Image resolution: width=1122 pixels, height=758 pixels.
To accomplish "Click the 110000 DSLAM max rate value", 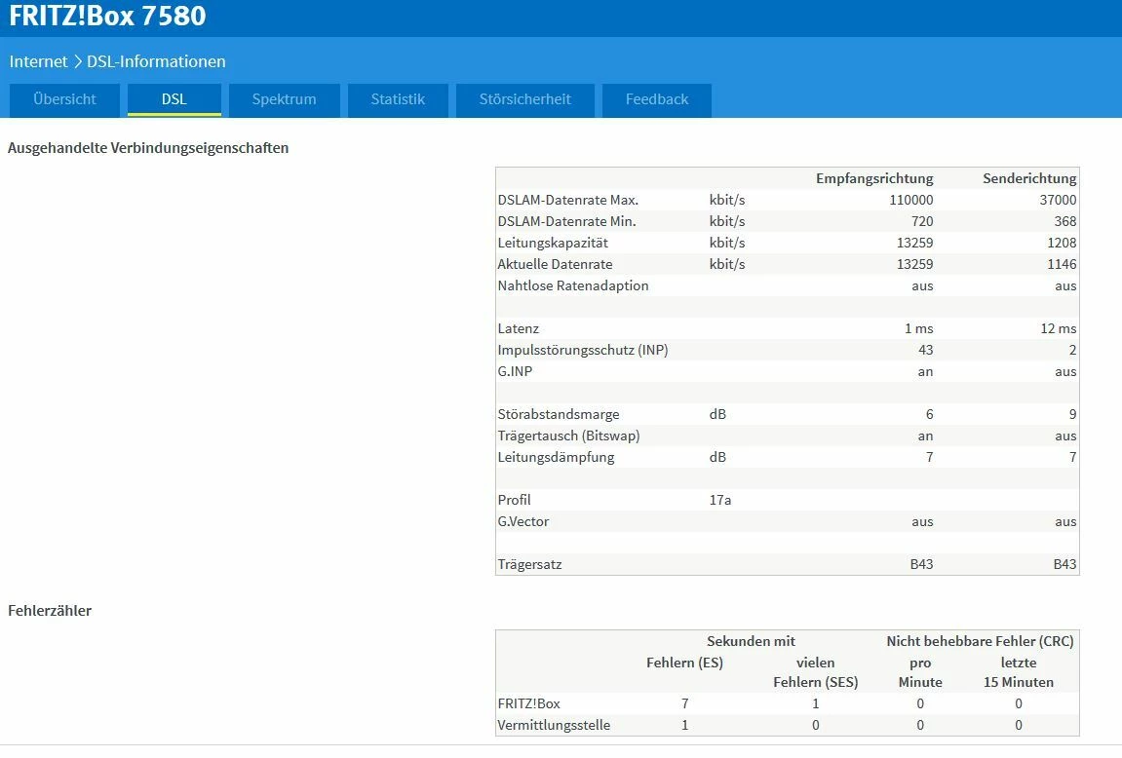I will click(x=910, y=200).
